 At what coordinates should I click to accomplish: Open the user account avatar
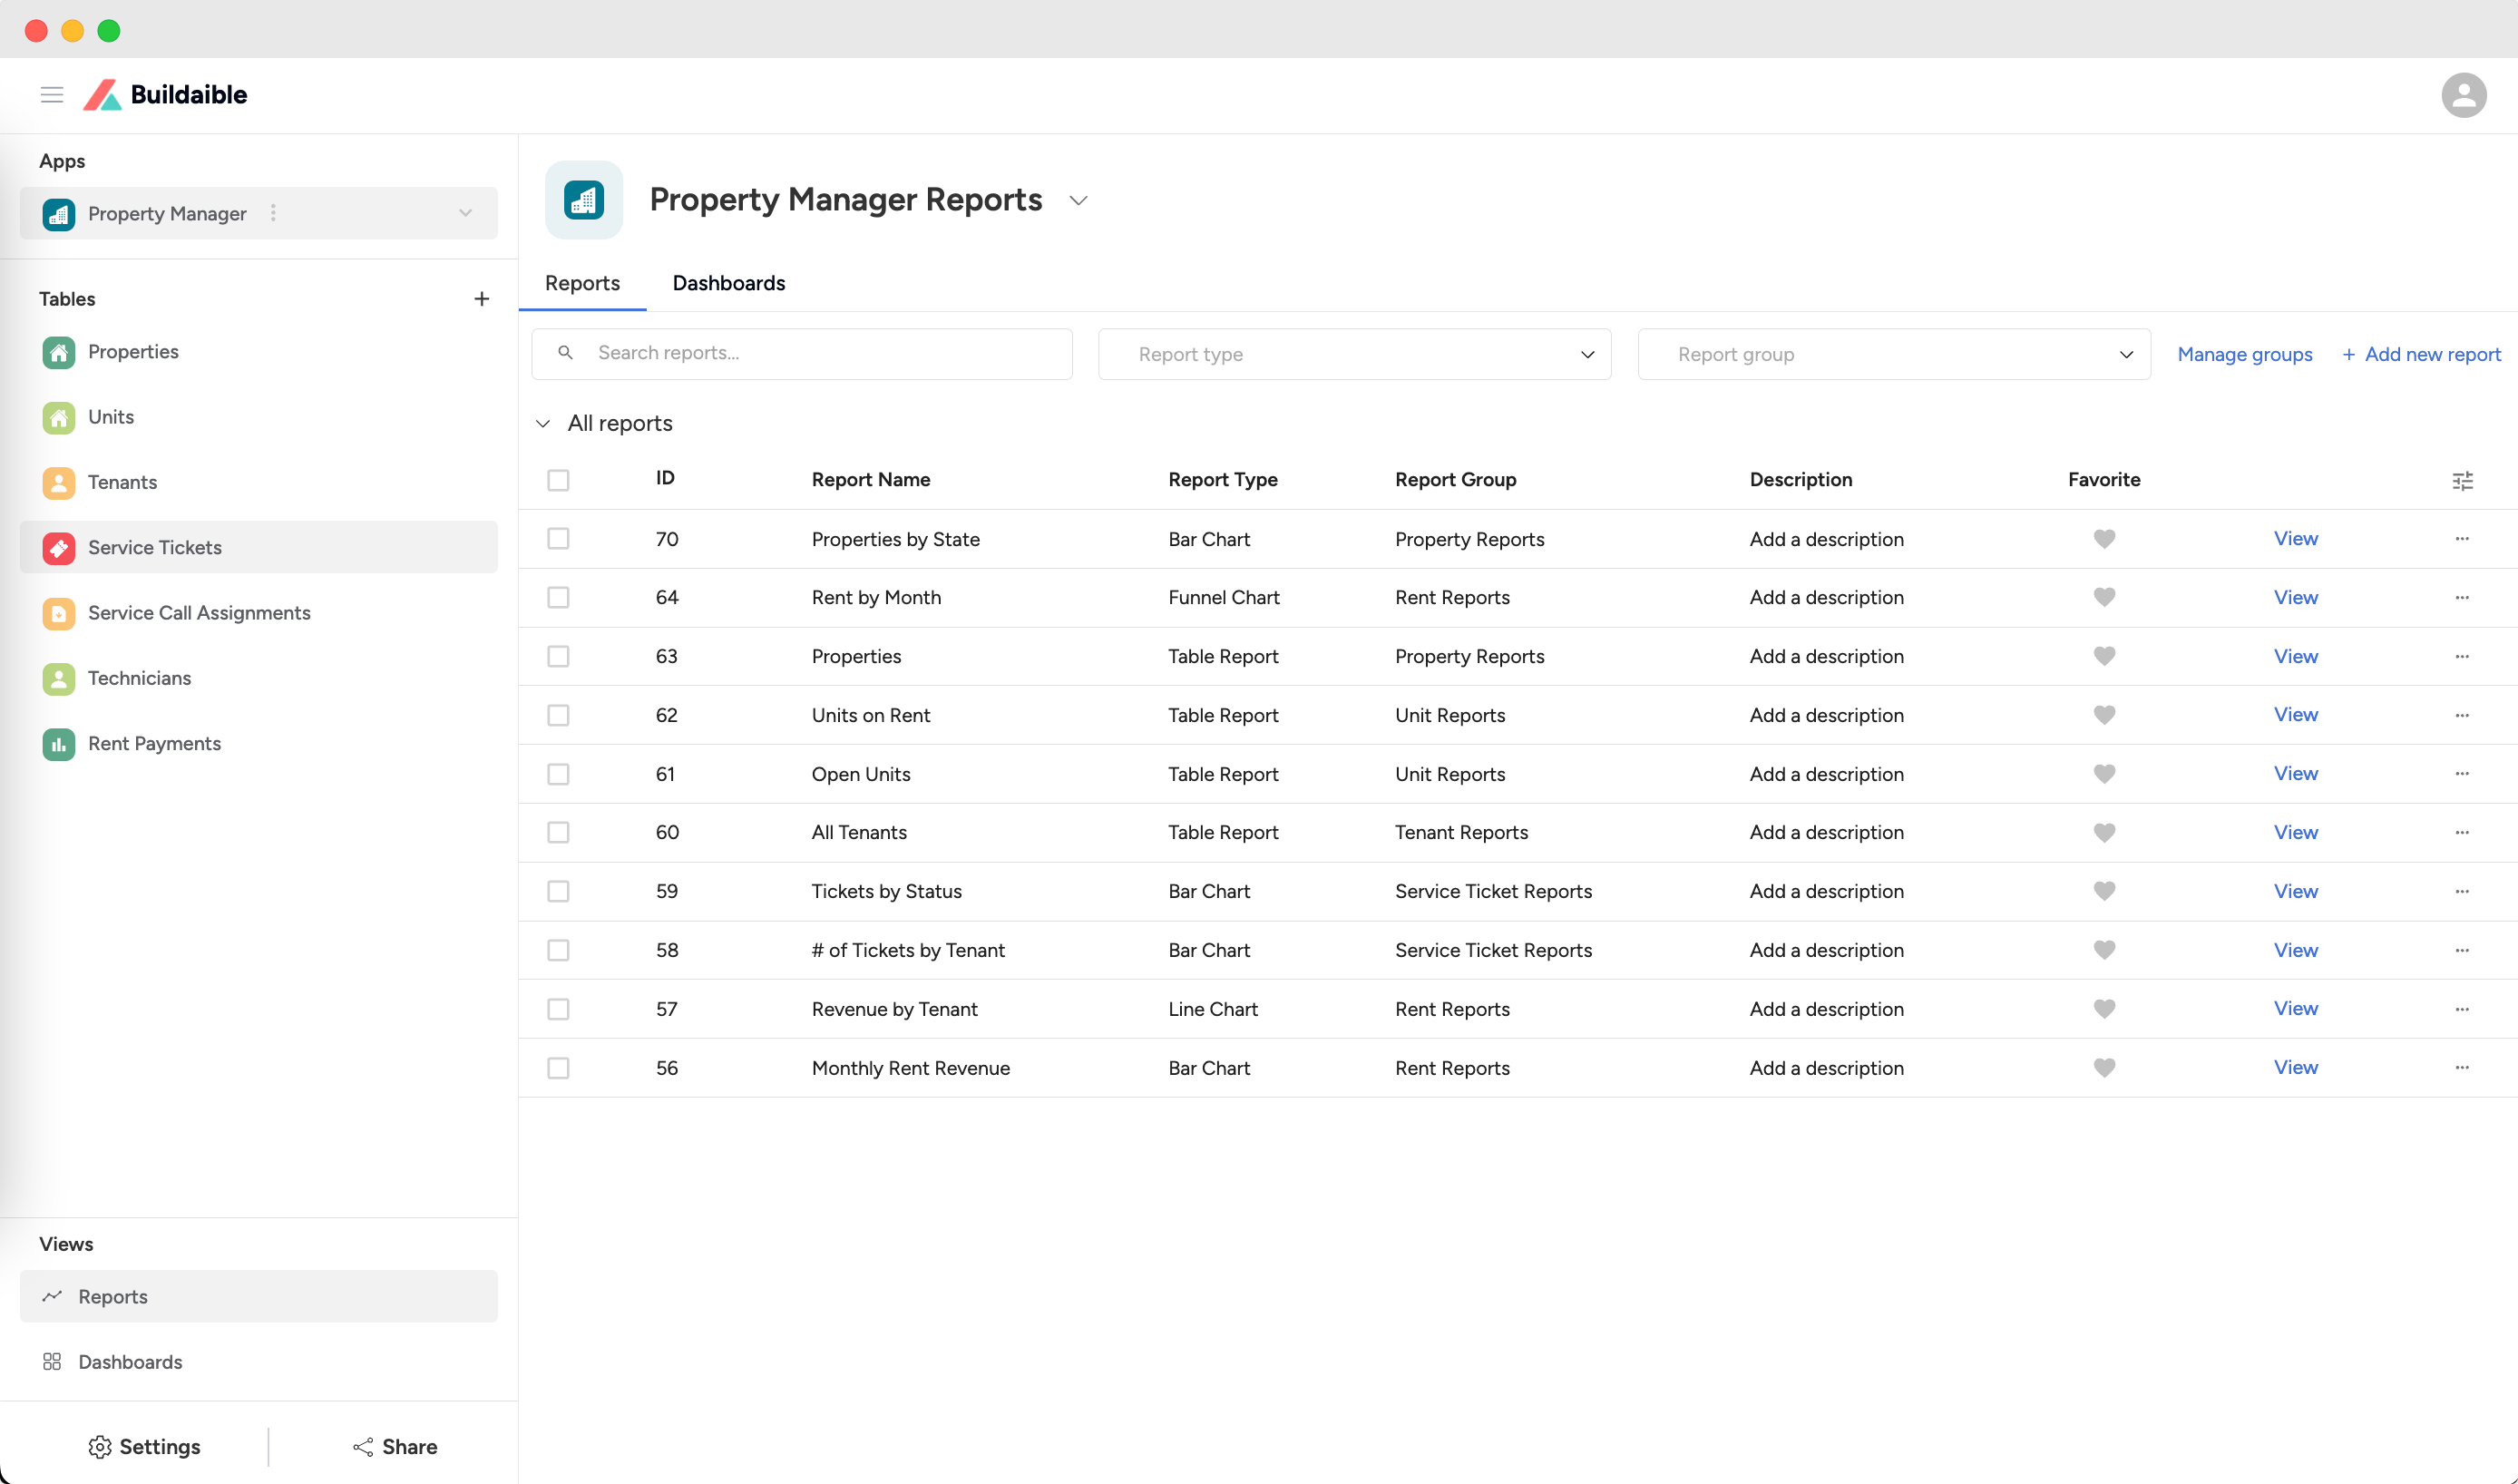pyautogui.click(x=2463, y=95)
